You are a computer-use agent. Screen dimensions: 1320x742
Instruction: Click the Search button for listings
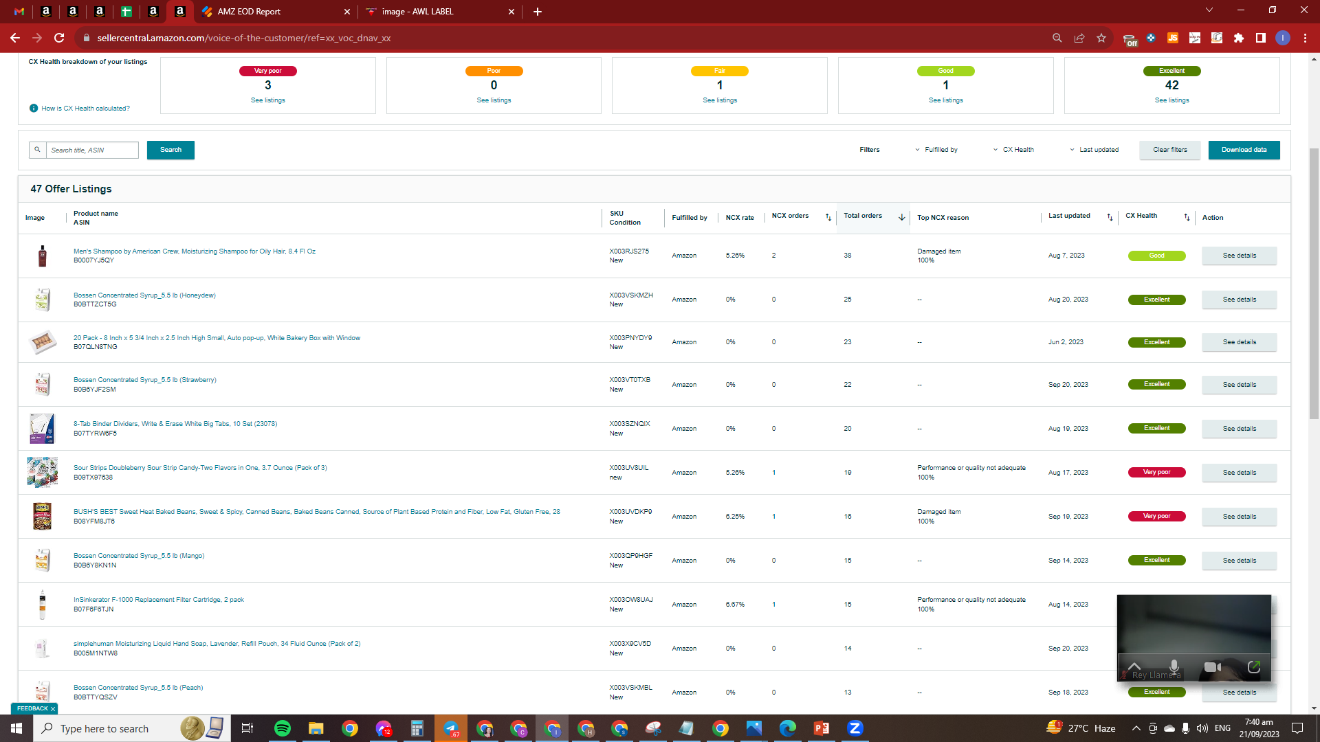[x=170, y=150]
